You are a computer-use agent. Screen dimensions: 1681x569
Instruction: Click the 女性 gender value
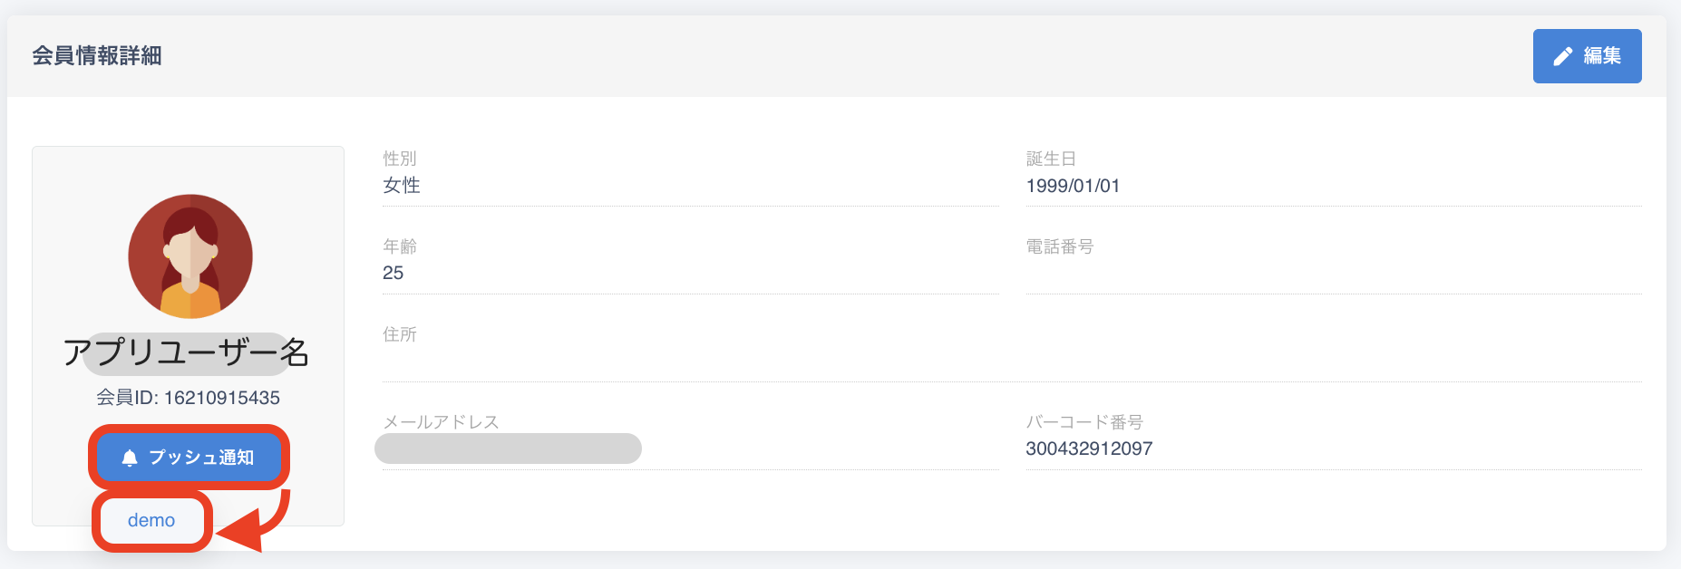pos(402,186)
